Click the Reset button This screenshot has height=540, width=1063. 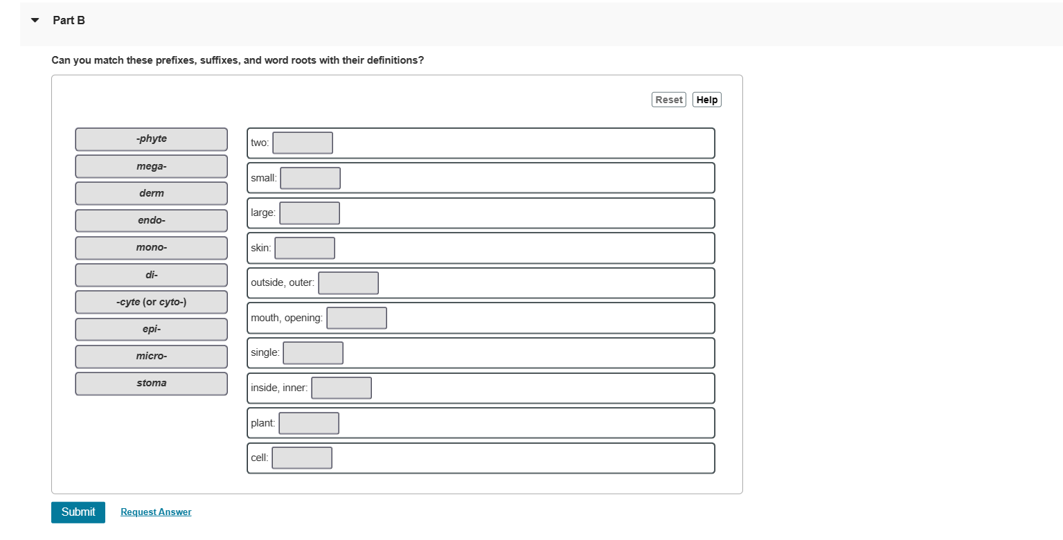[x=669, y=100]
